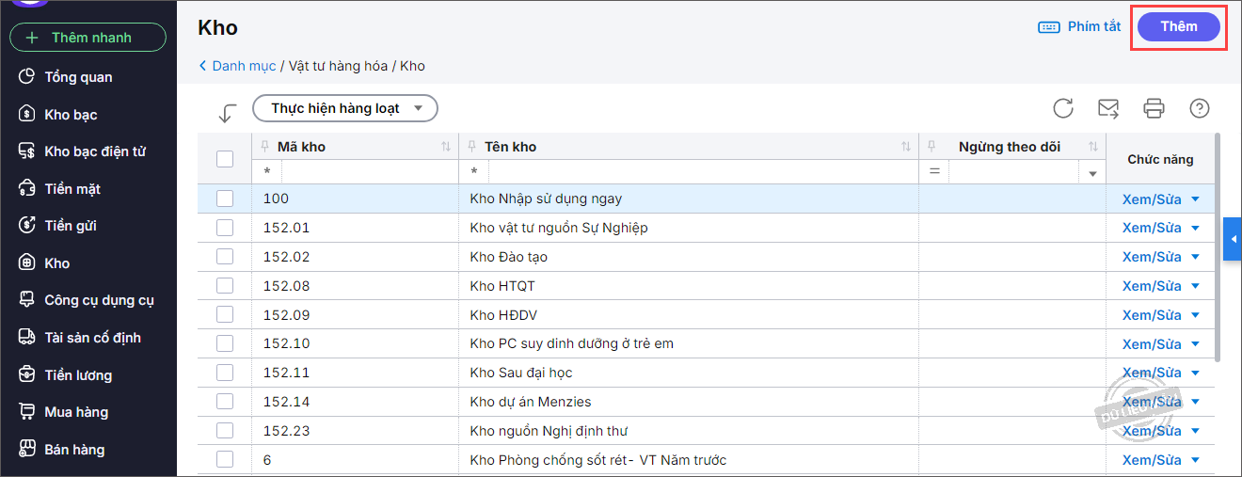
Task: Click the sort arrows on Tên kho column
Action: pos(905,147)
